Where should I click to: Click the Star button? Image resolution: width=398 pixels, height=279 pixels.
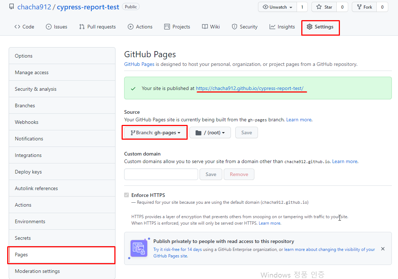(x=324, y=7)
